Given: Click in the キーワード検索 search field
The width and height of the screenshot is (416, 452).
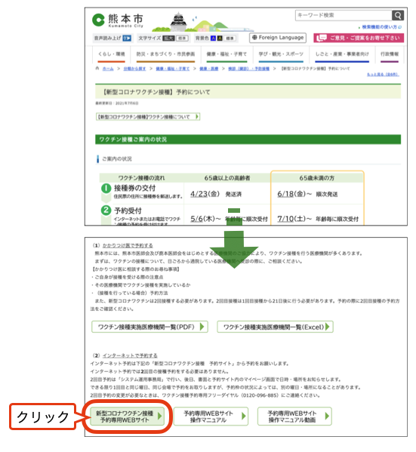Looking at the screenshot, I should 344,15.
